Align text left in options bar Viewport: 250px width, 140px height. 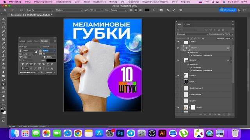tap(131, 10)
